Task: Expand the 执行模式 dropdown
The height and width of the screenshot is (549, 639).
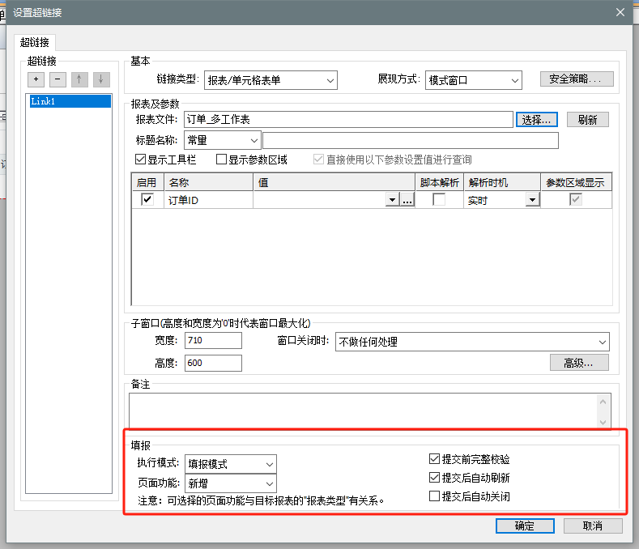Action: tap(231, 464)
